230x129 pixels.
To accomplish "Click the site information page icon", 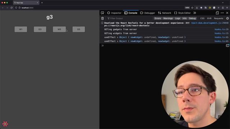I will pos(19,8).
